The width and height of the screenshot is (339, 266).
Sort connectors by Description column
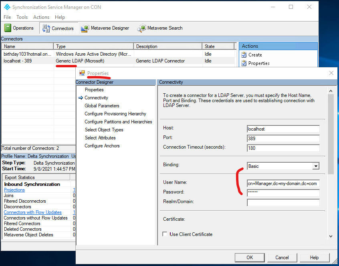click(x=168, y=46)
